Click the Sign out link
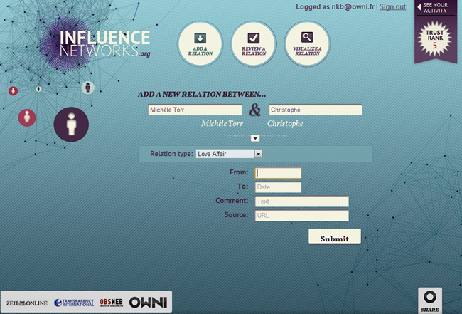The image size is (462, 314). 392,7
